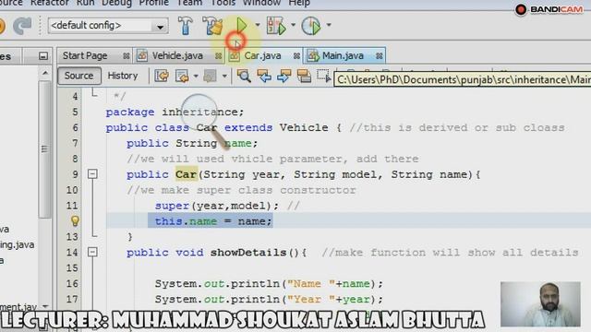Click the Find Selection magnifier icon
Screen dimensions: 591x332
point(244,76)
